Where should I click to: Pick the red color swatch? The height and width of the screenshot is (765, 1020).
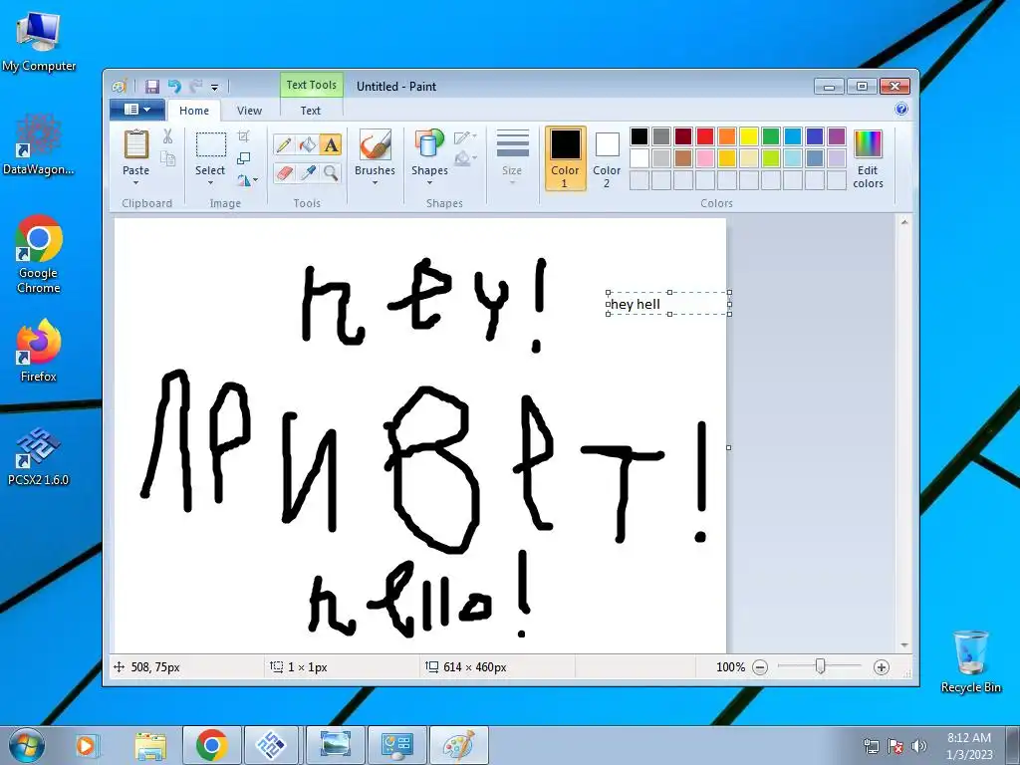(x=705, y=136)
